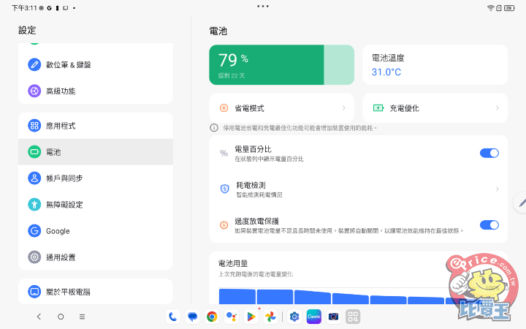Toggle the 過度放電保護 over-discharge protection switch

coord(489,225)
